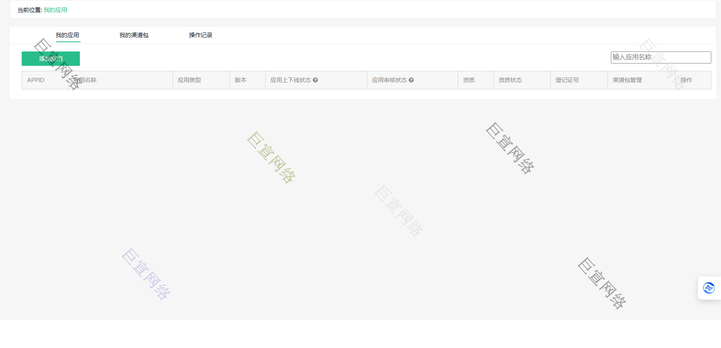721x348 pixels.
Task: Click help icon next to 应用上下线状态
Action: tap(316, 80)
